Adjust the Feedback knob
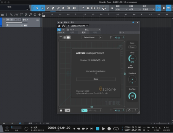This screenshot has width=173, height=133. [132, 80]
